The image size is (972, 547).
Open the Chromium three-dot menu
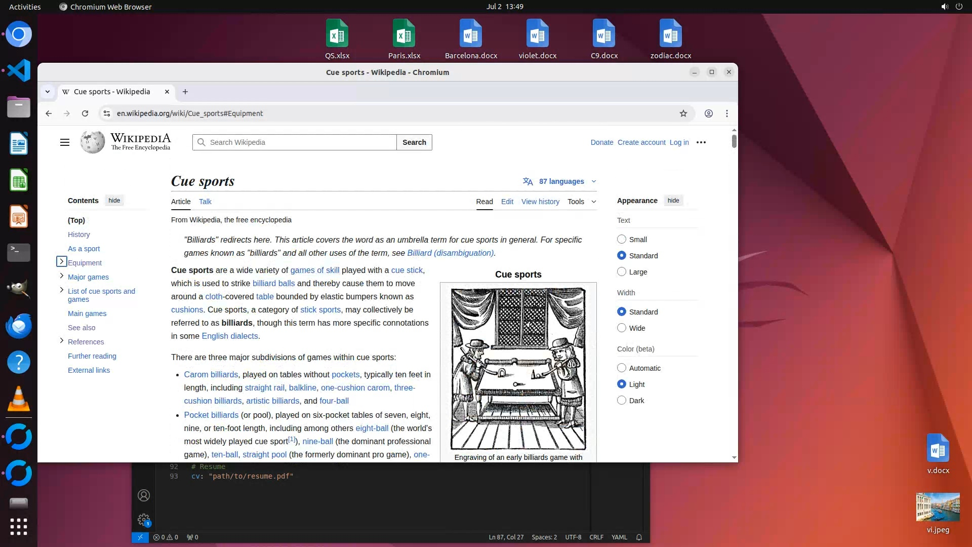[726, 113]
